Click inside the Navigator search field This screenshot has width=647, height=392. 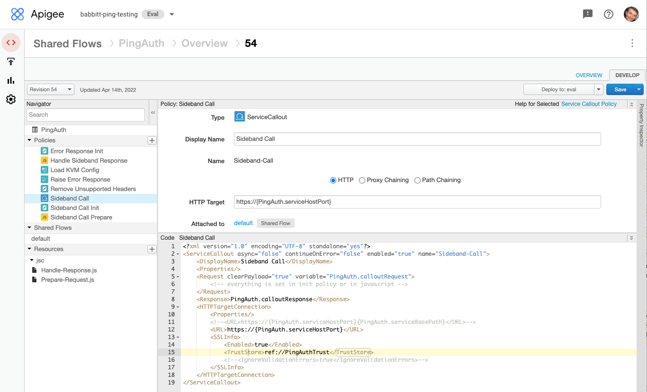click(x=85, y=115)
